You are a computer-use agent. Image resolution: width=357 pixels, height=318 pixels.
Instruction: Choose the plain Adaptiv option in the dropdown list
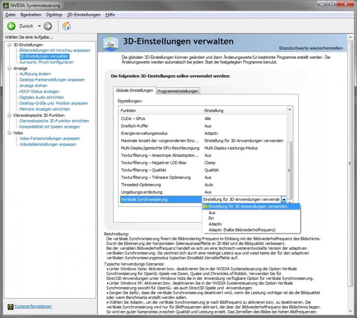pyautogui.click(x=251, y=224)
